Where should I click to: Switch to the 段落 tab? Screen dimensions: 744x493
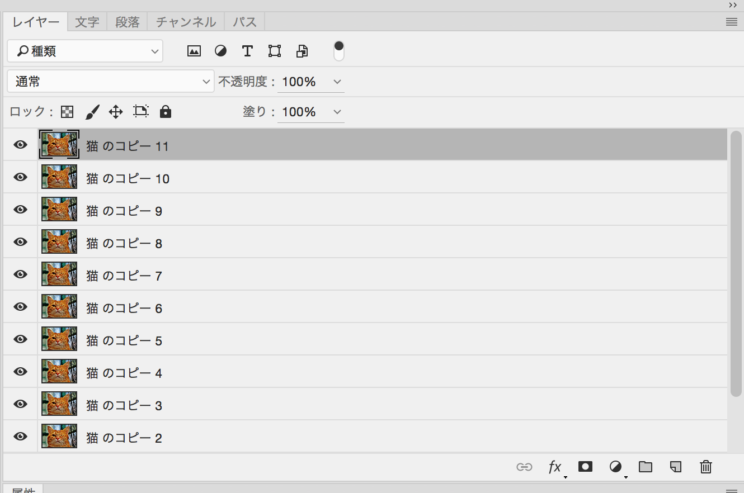127,22
